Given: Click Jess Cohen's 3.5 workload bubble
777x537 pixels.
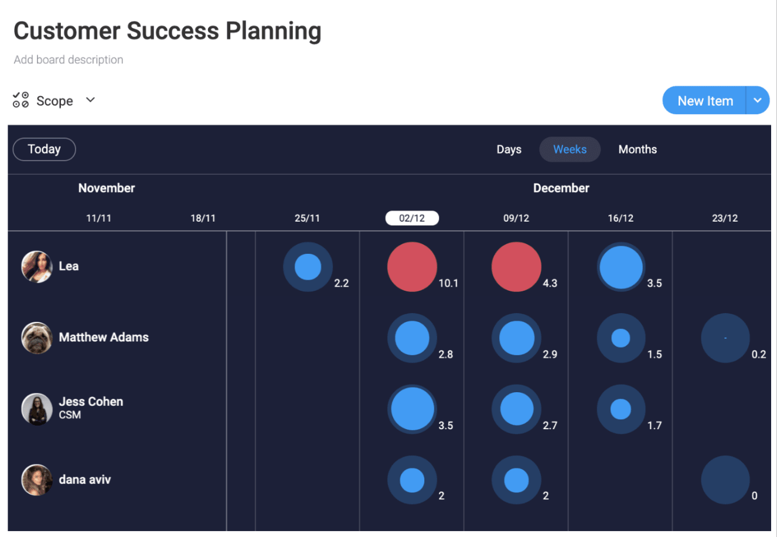Looking at the screenshot, I should click(412, 409).
